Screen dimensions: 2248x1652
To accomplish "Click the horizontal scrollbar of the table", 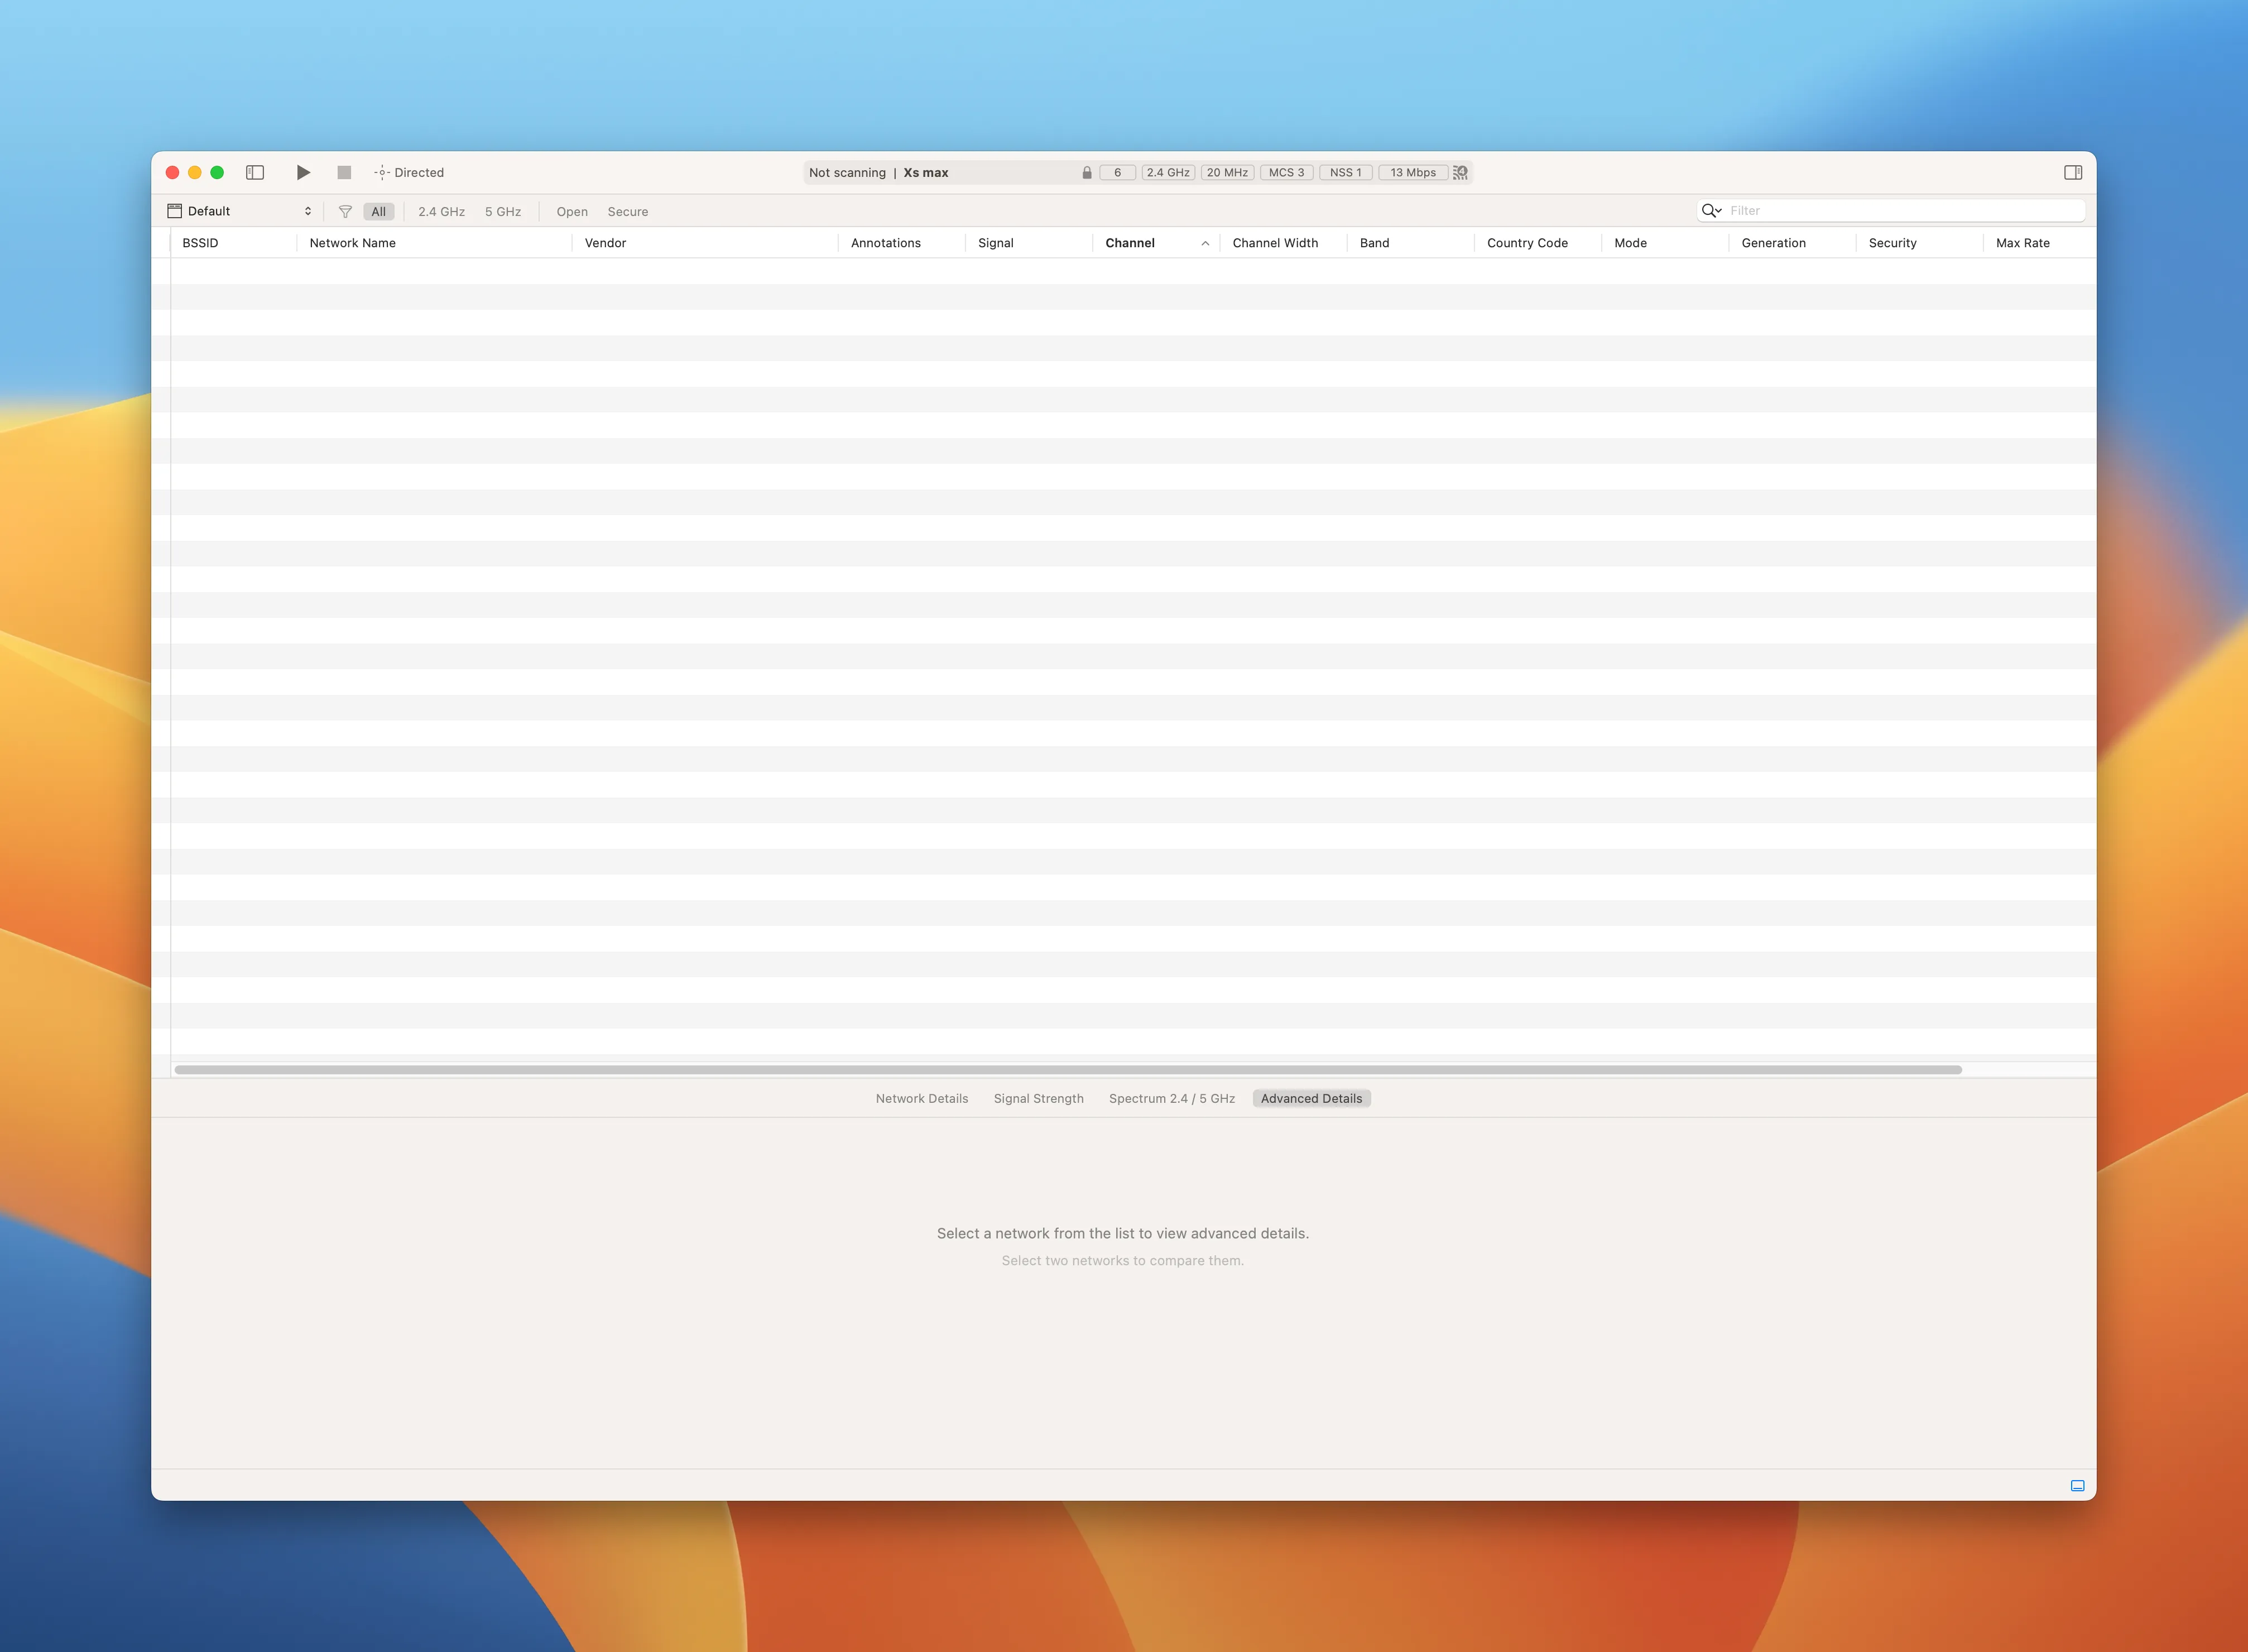I will coord(1068,1069).
